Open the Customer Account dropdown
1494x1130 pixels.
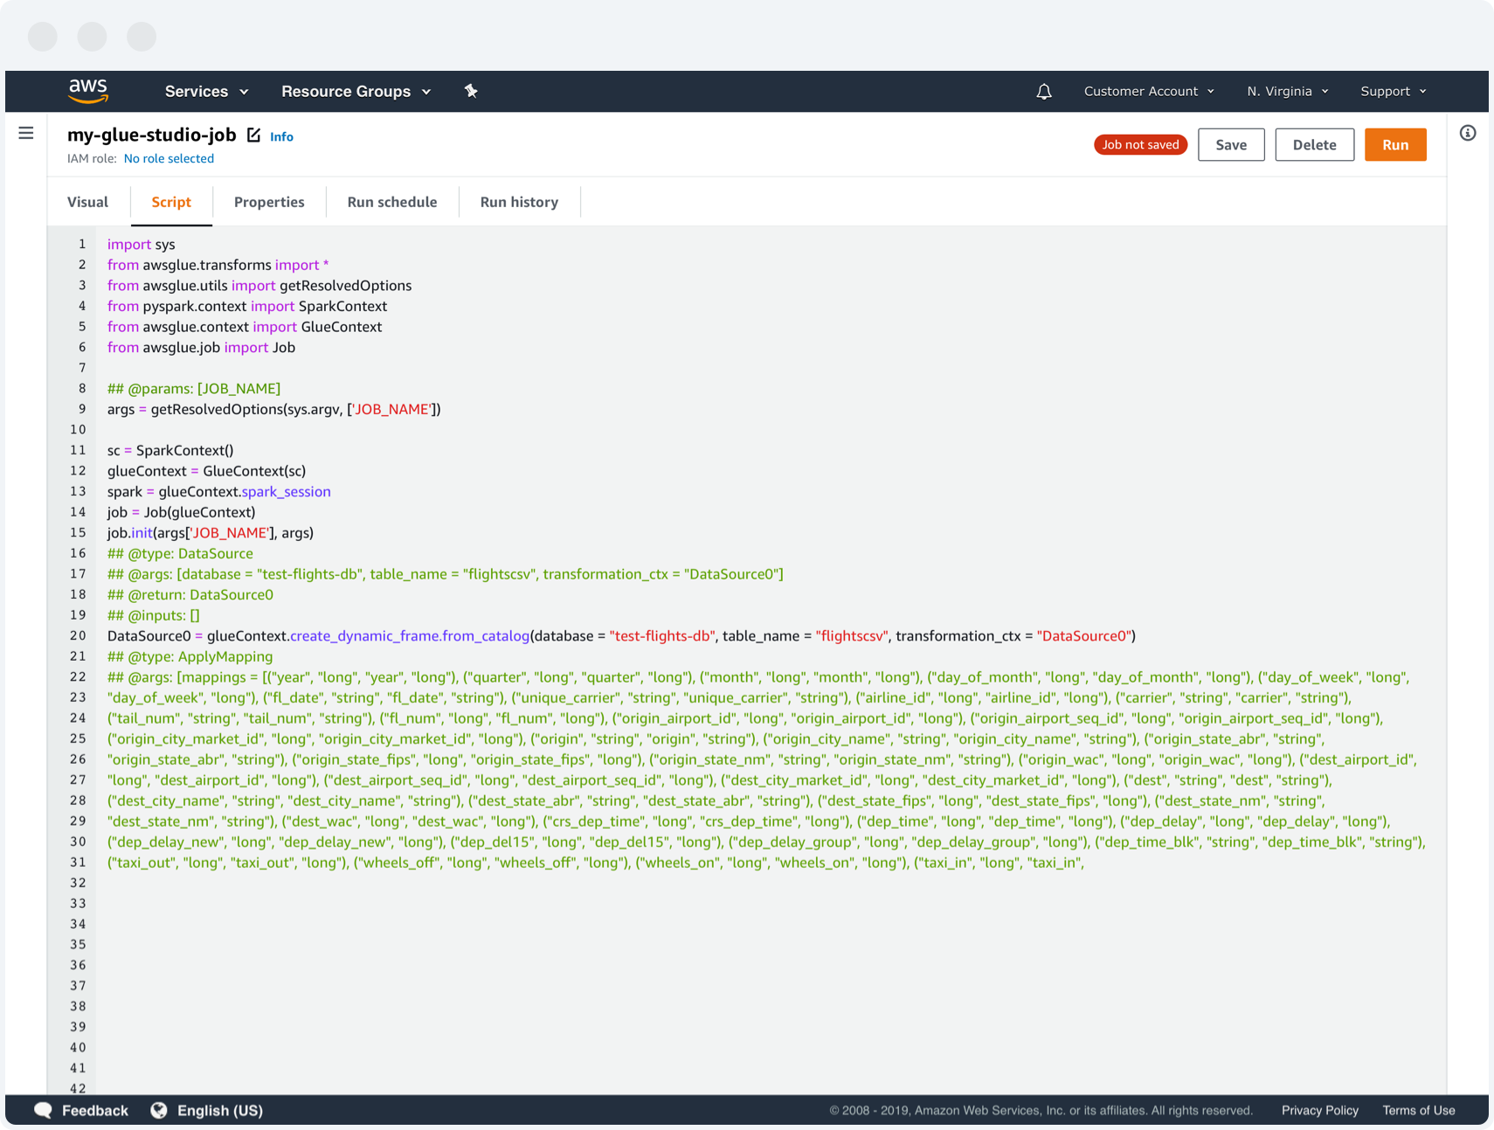click(x=1149, y=91)
